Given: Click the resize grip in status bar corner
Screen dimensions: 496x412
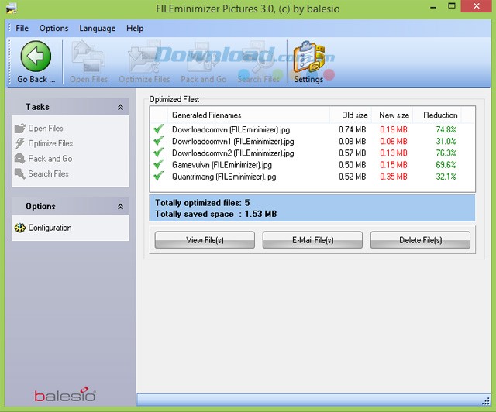Looking at the screenshot, I should [x=486, y=401].
